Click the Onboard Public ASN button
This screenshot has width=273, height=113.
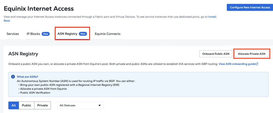(216, 54)
